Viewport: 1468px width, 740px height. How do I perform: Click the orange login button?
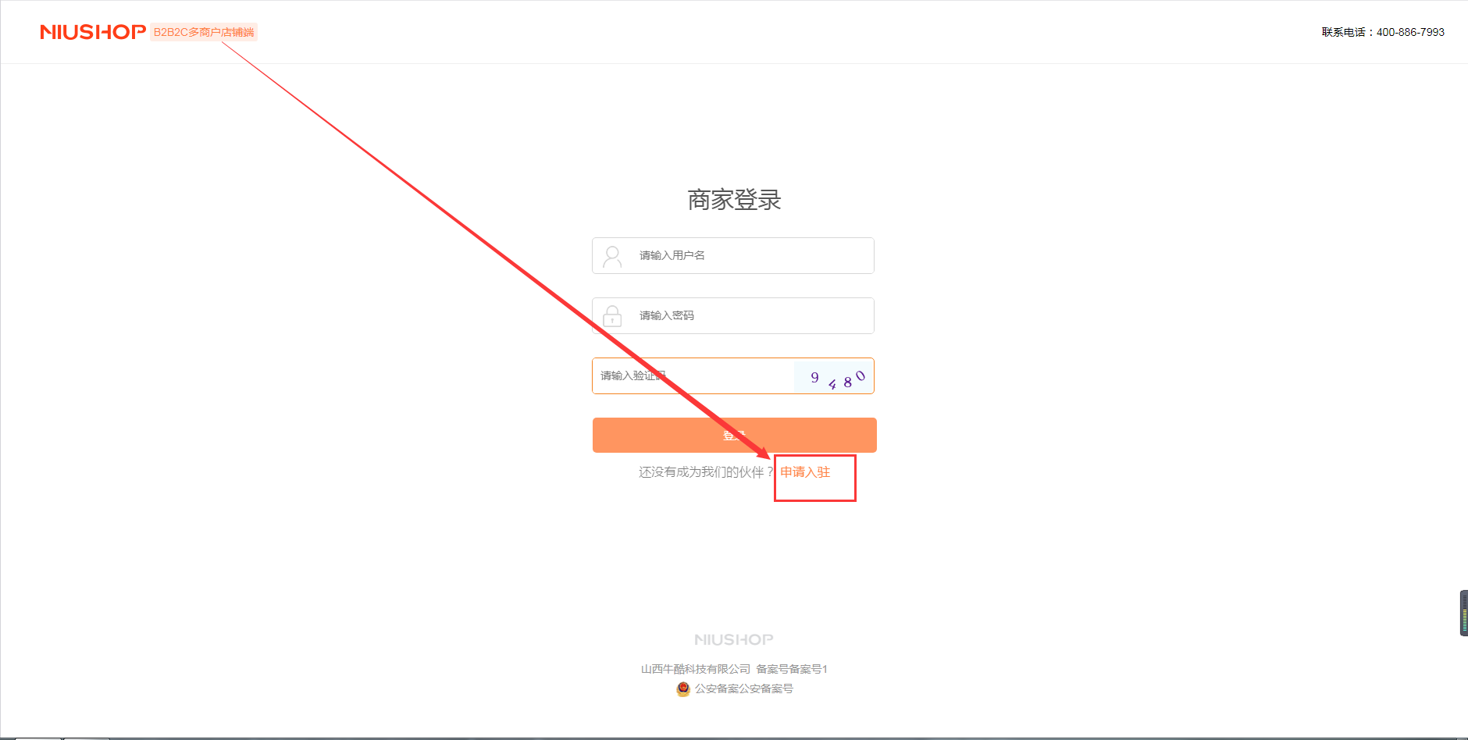click(x=734, y=435)
